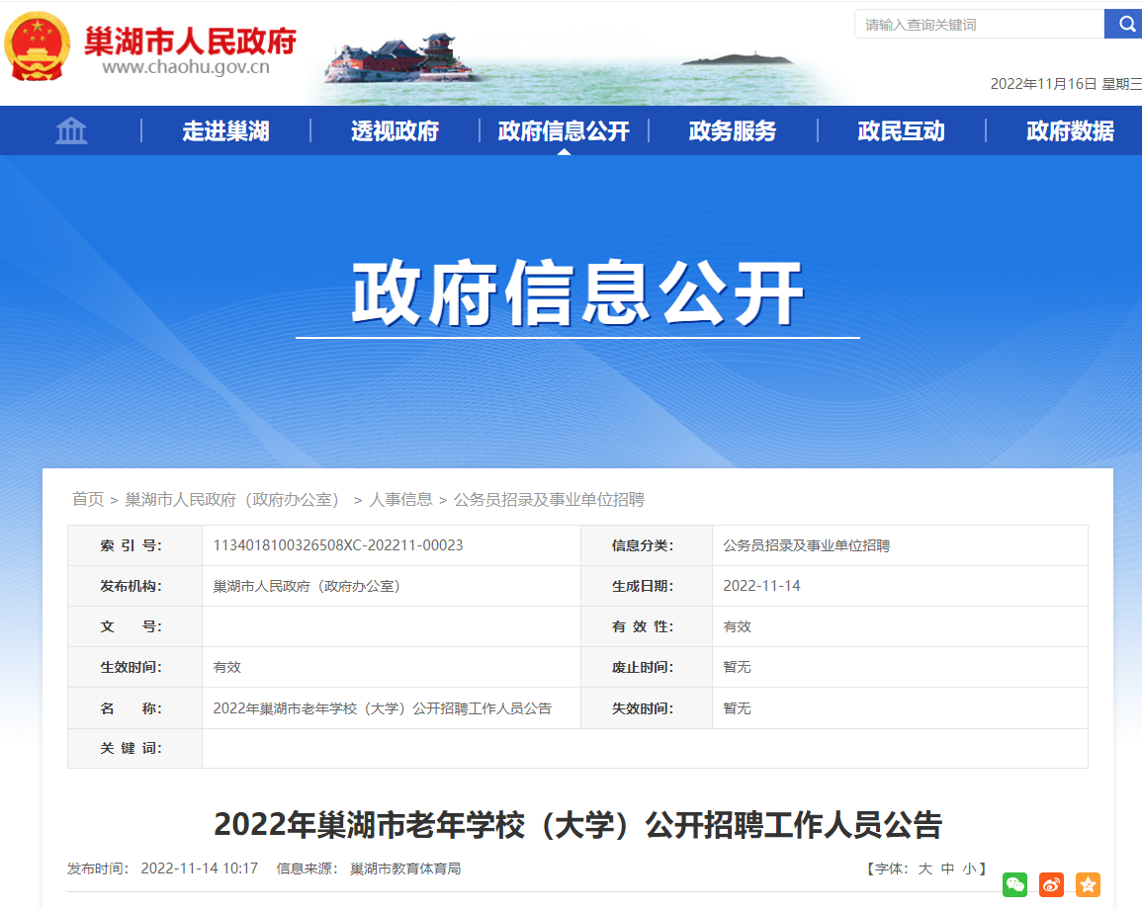Set font size to 小

pyautogui.click(x=969, y=868)
